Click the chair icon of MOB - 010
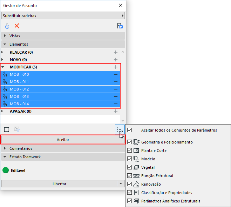Screen dimensions: 231x207 (5, 74)
